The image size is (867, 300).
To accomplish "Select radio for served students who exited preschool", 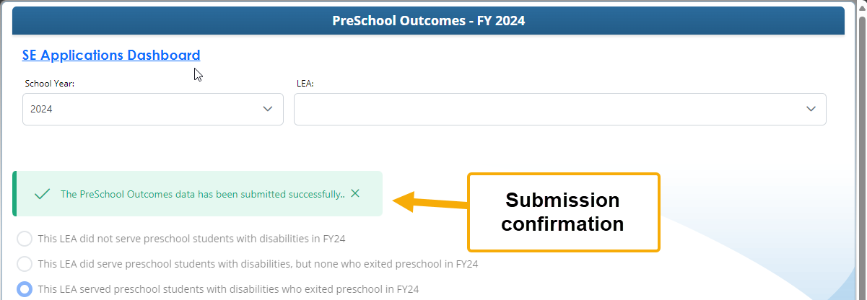I will pyautogui.click(x=25, y=289).
